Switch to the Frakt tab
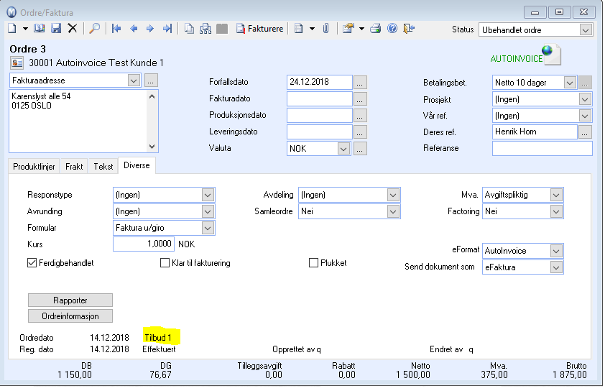605x391 pixels. click(x=74, y=166)
